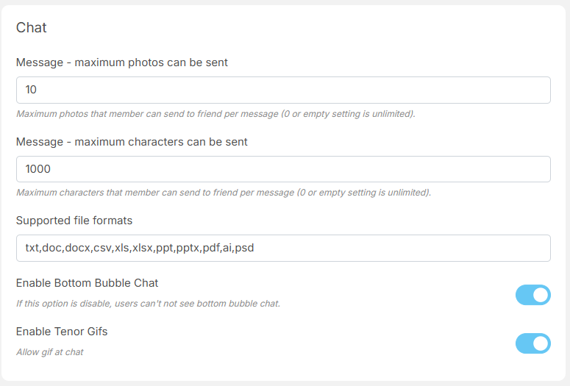Screen dimensions: 570x386
Task: Click the Chat section heading
Action: 32,28
